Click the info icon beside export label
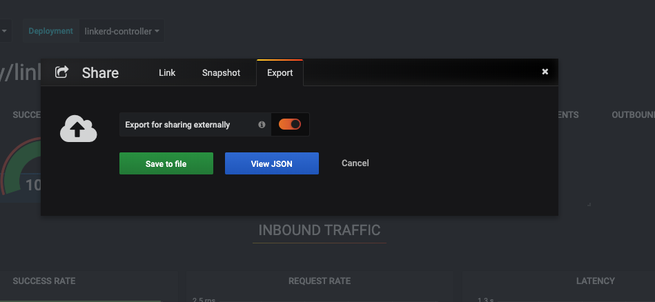This screenshot has width=655, height=302. click(x=262, y=124)
